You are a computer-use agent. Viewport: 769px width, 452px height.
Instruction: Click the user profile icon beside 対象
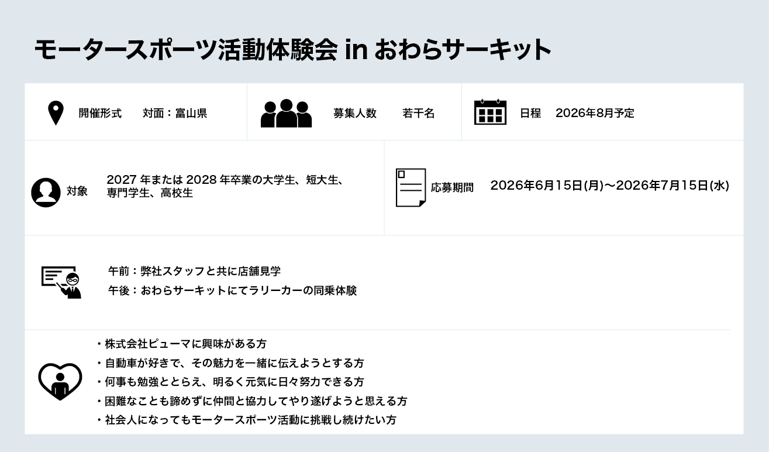[46, 192]
